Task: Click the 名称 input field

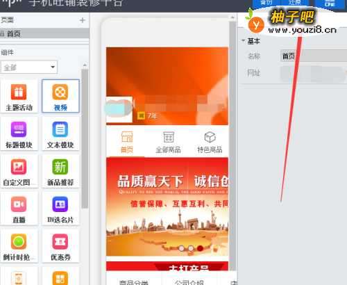Action: [x=314, y=56]
